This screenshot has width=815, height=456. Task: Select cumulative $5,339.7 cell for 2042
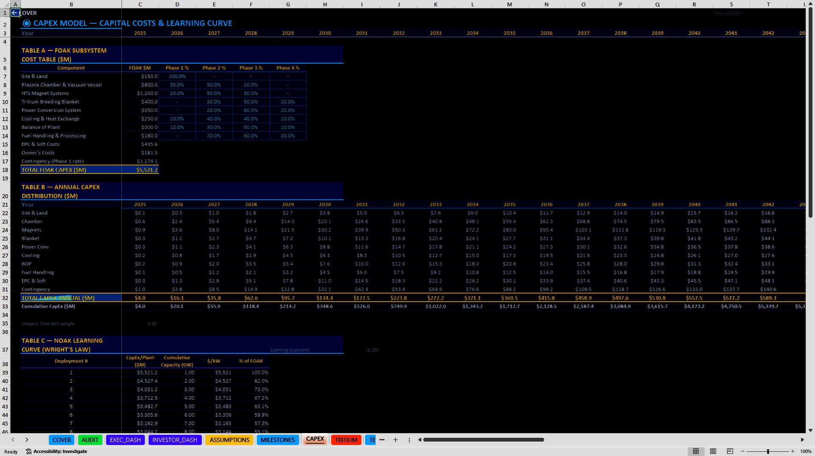point(768,306)
